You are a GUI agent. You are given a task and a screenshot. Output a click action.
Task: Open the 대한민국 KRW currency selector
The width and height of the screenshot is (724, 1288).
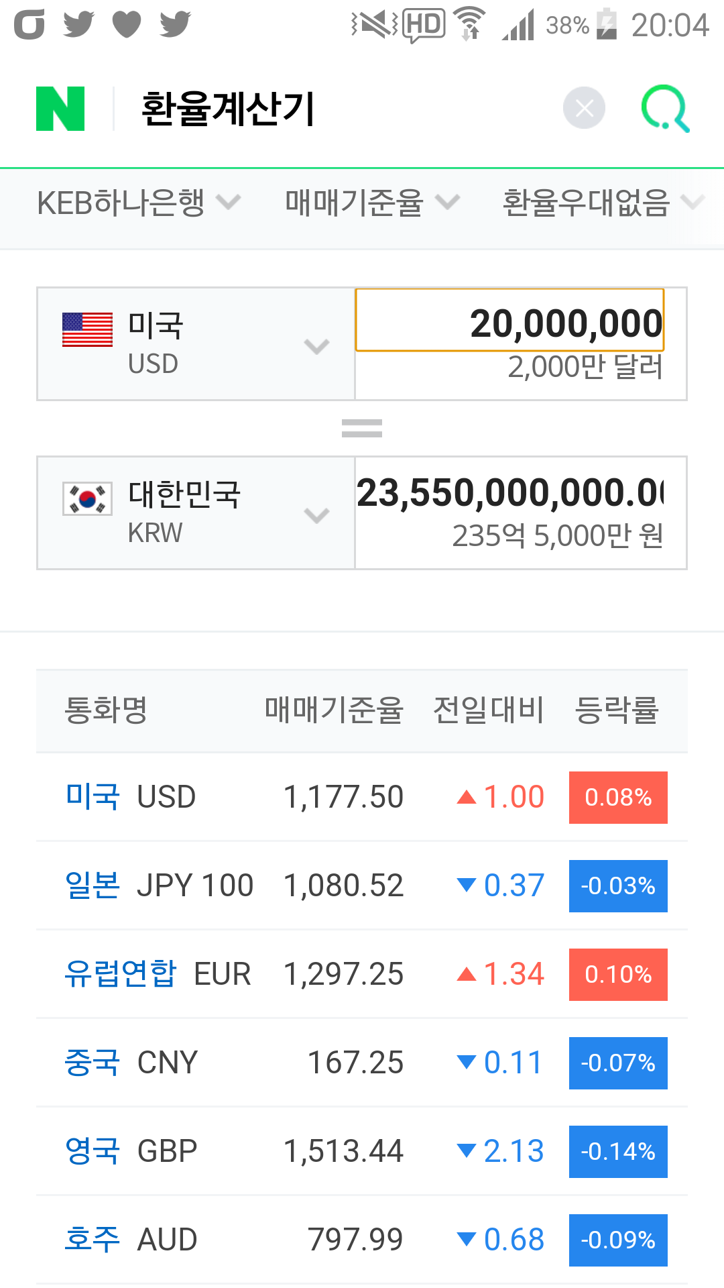coord(196,513)
